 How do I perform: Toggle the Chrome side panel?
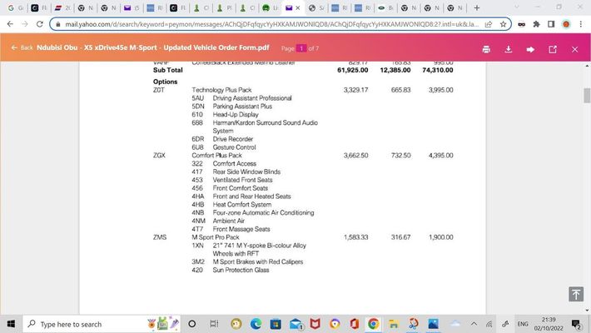pos(551,24)
